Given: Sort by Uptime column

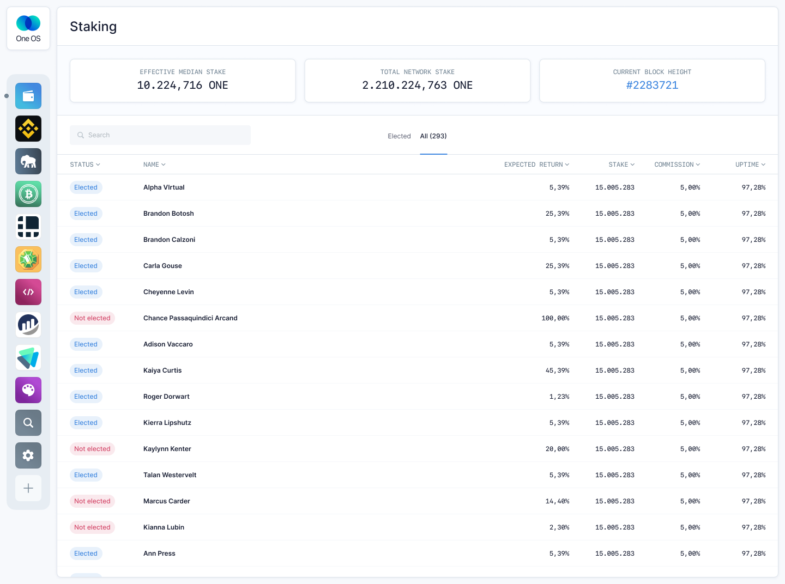Looking at the screenshot, I should click(x=750, y=165).
